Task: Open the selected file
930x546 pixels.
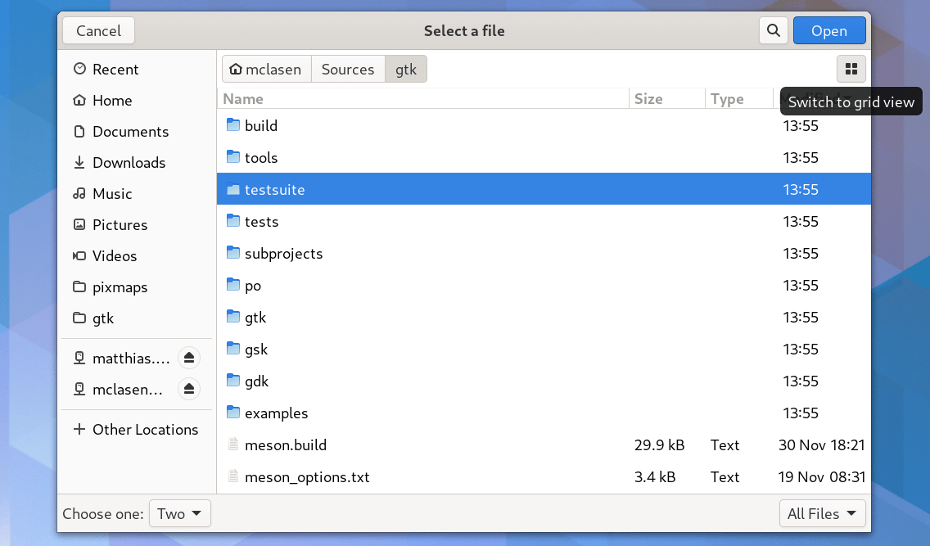Action: (x=829, y=30)
